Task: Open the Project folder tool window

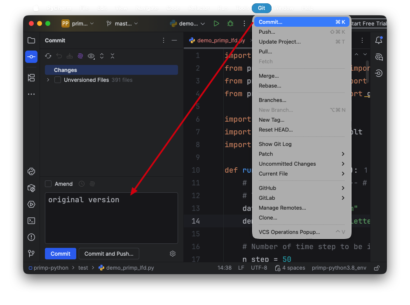Action: (x=31, y=40)
